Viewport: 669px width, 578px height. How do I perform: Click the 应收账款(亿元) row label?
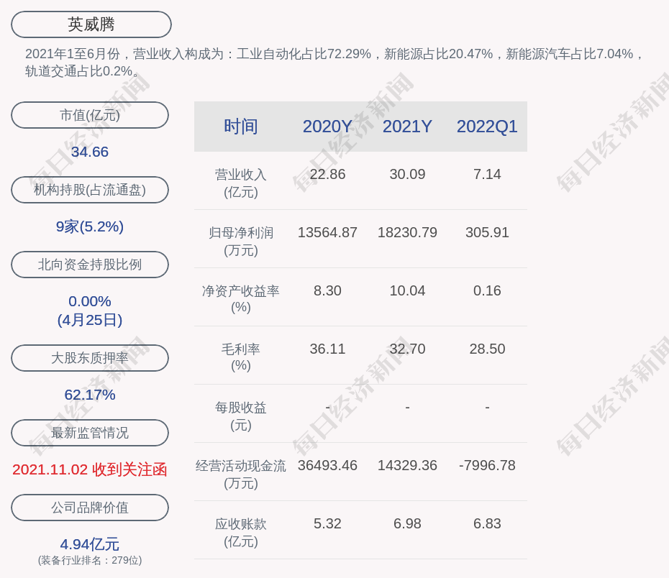[x=241, y=533]
